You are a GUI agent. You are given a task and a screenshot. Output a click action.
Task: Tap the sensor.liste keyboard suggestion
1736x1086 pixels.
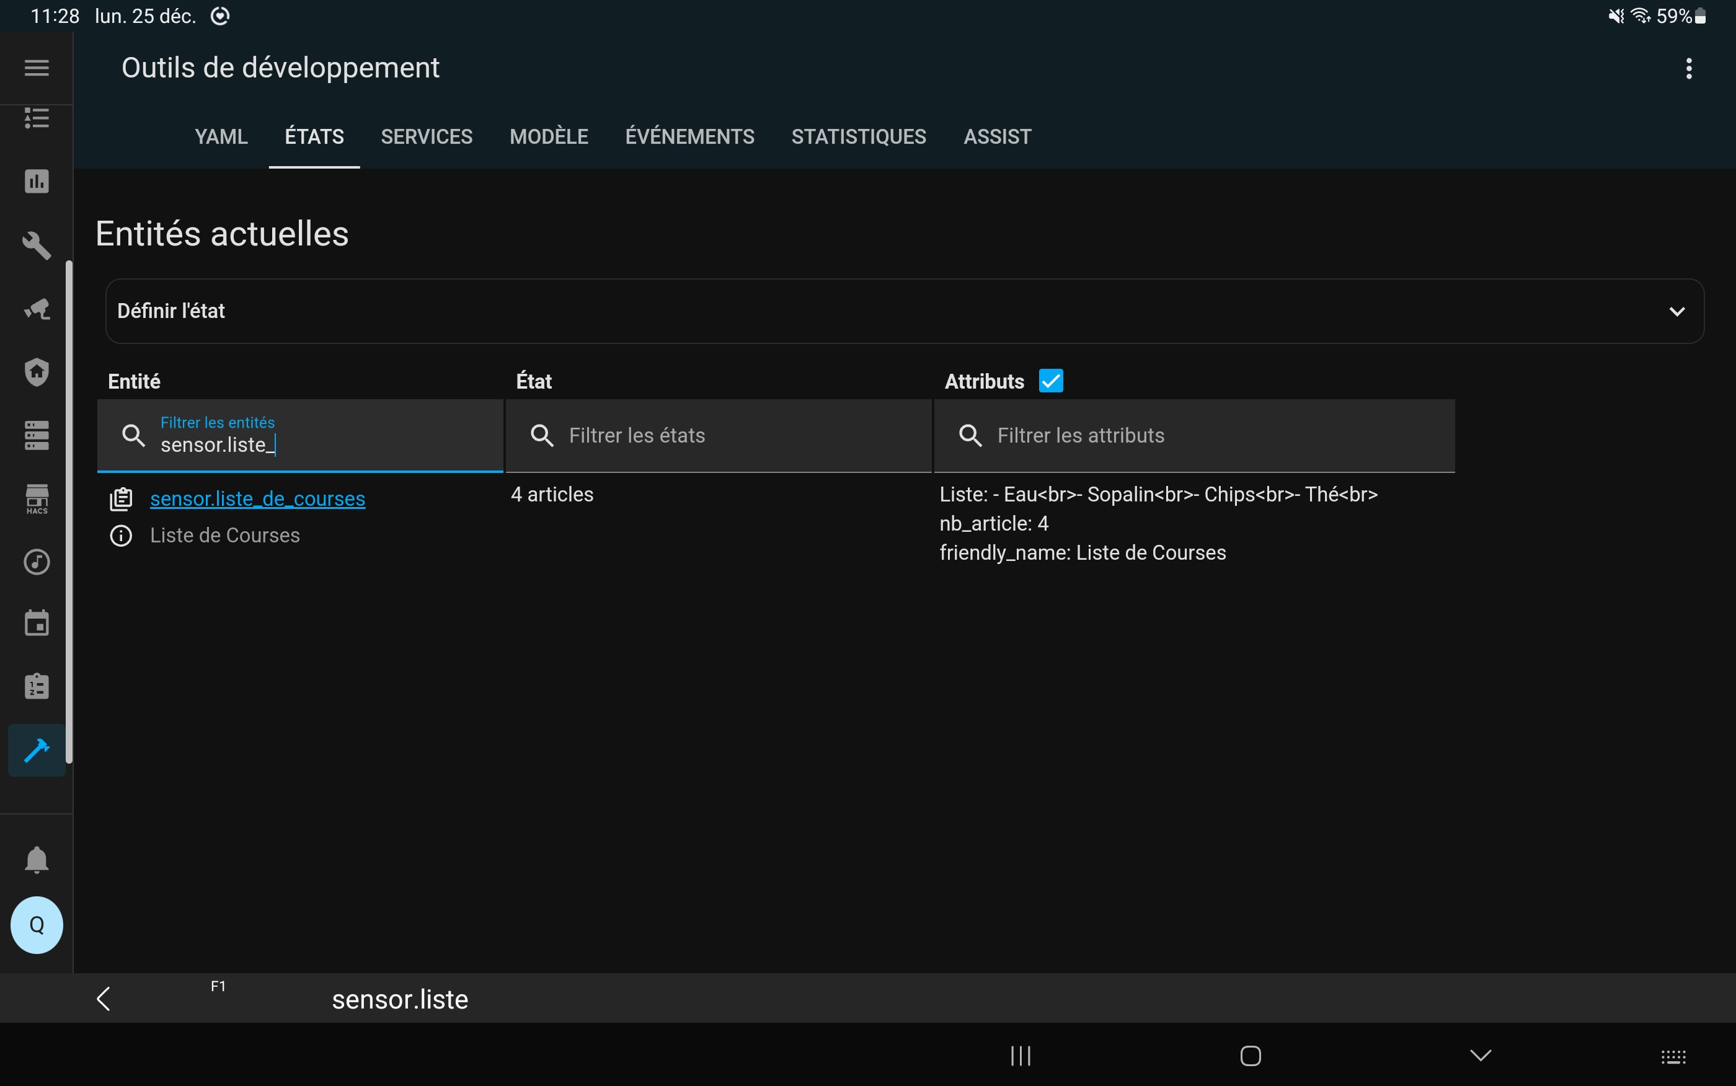click(x=399, y=999)
